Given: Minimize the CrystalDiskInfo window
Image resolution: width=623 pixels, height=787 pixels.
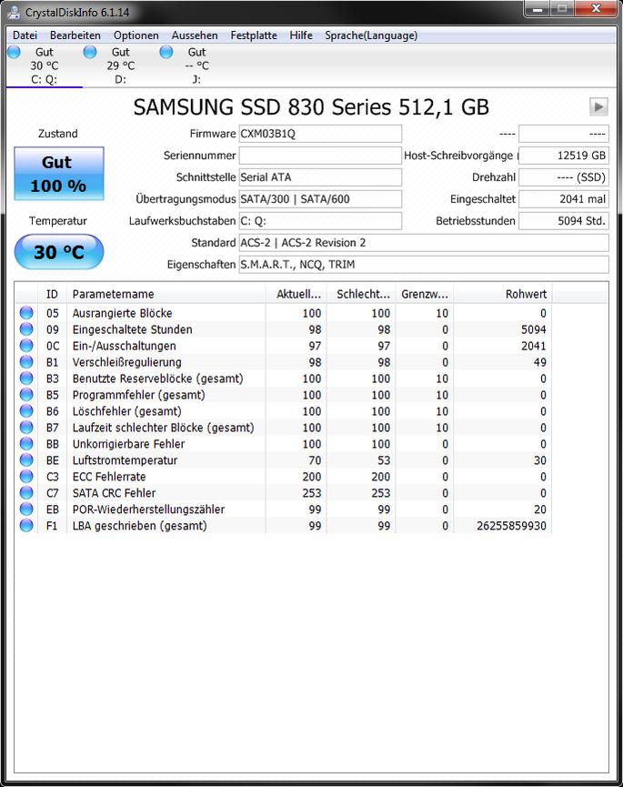Looking at the screenshot, I should [538, 8].
